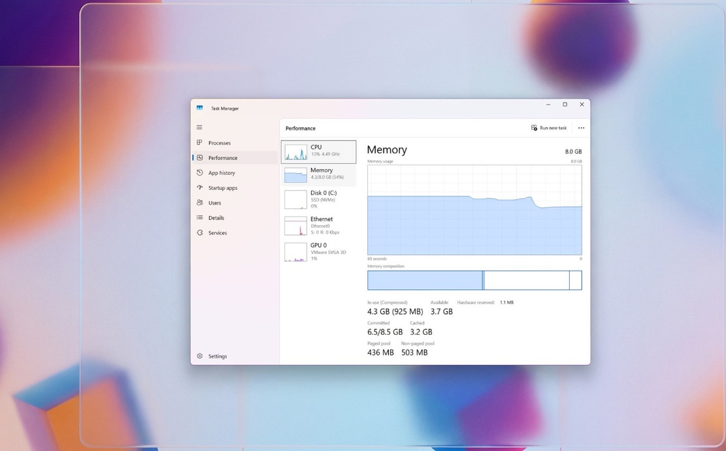This screenshot has height=451, width=726.
Task: Click the 503 MB non-paged pool value
Action: coord(414,352)
